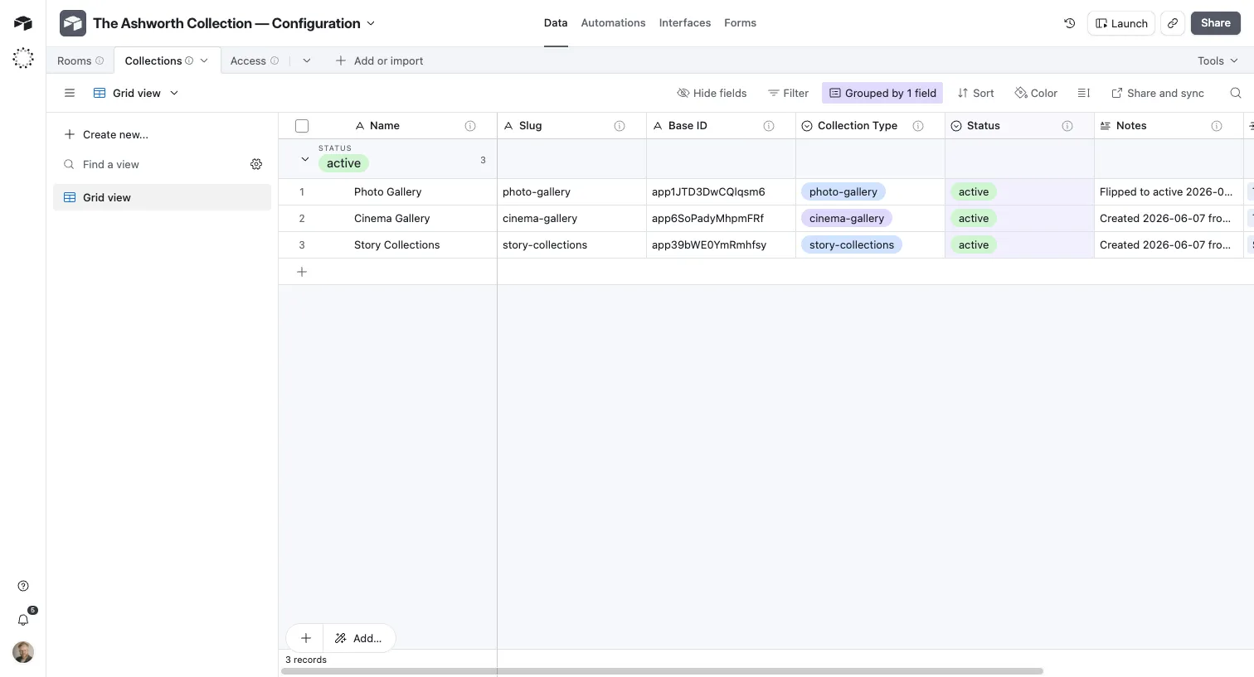Screen dimensions: 1254x677
Task: Open the Filter options
Action: tap(788, 93)
